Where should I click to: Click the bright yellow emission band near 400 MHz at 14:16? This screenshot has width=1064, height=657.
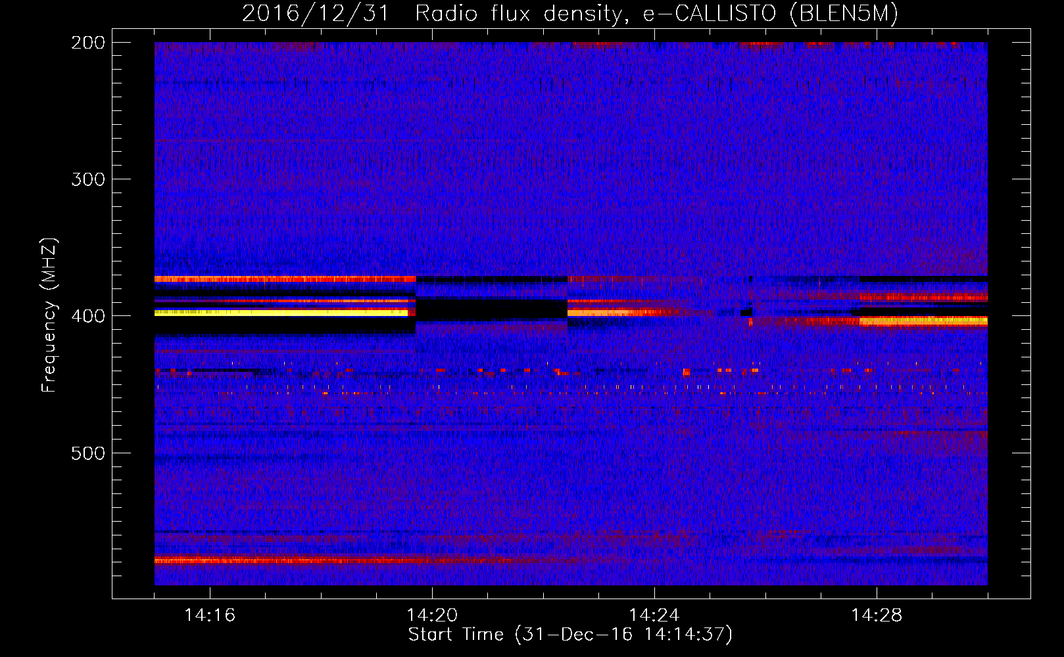click(281, 313)
